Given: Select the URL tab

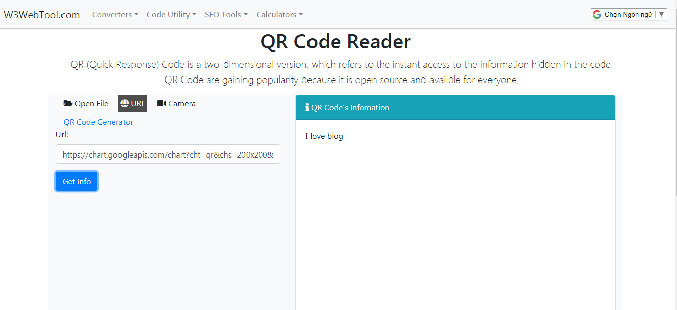Looking at the screenshot, I should (133, 103).
